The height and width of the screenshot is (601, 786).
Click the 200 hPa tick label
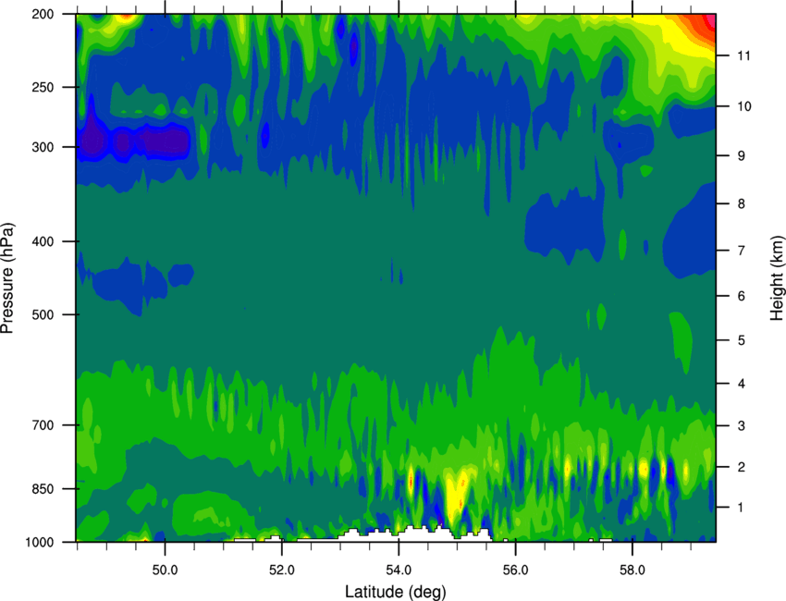pos(43,15)
